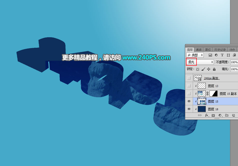Hide the 图层 18 layer
Image resolution: width=238 pixels, height=166 pixels.
point(189,109)
